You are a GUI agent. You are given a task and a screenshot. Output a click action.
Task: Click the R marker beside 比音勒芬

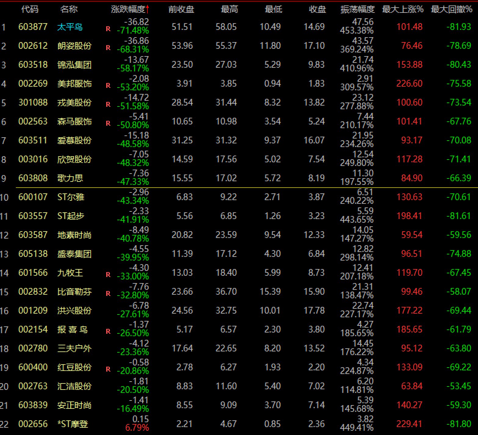108,294
